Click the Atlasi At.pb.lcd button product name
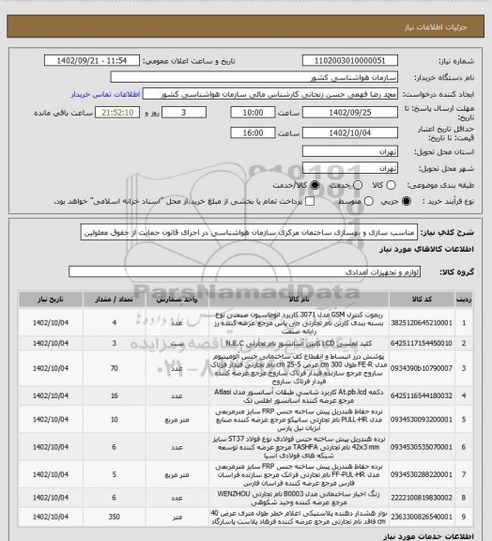Image resolution: width=492 pixels, height=541 pixels. coord(299,395)
